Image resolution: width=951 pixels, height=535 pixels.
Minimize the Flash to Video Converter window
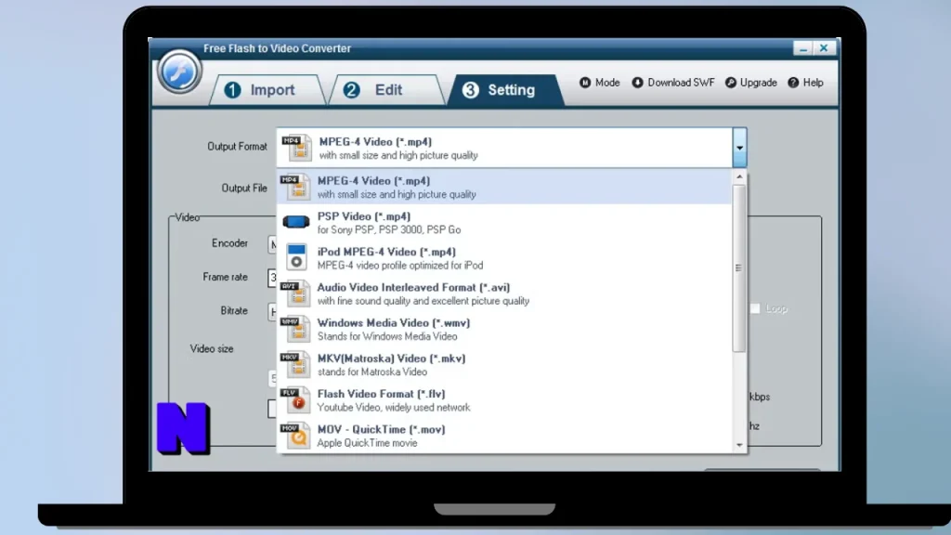pos(803,48)
